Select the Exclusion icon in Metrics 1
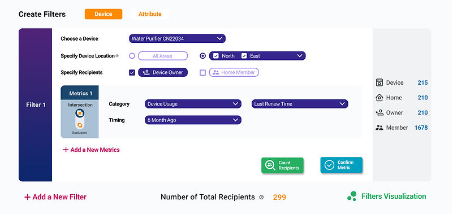This screenshot has width=453, height=214. 80,125
